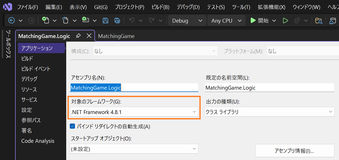This screenshot has width=339, height=160.
Task: Run without debugging using the outlined play icon
Action: click(285, 20)
